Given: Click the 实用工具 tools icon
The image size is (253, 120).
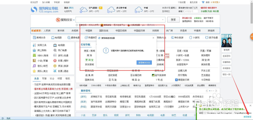Looking at the screenshot, I should (34, 45).
